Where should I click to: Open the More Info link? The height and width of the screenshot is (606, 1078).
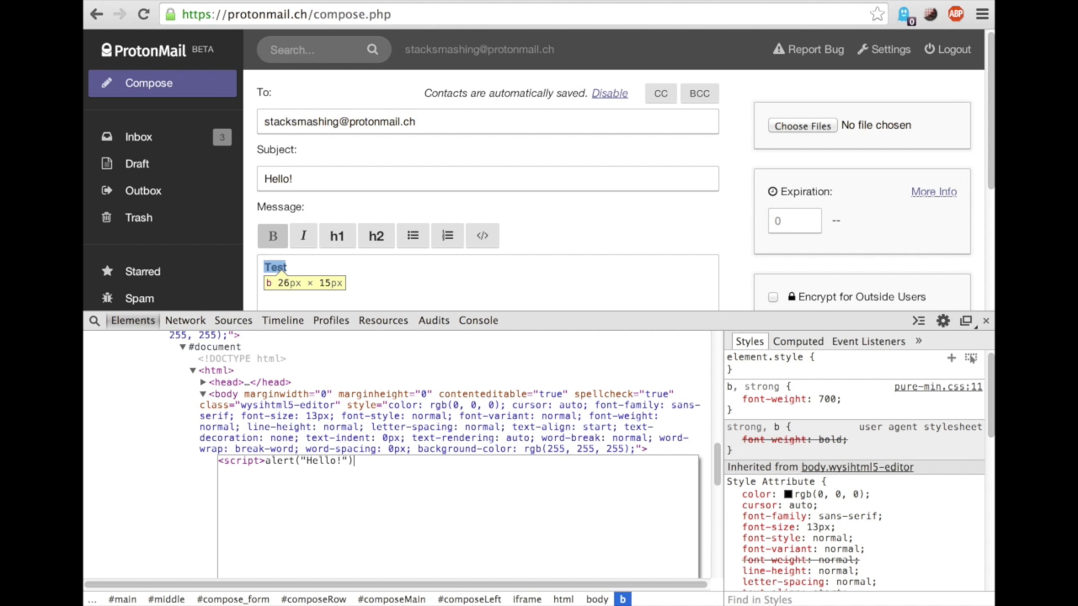934,192
